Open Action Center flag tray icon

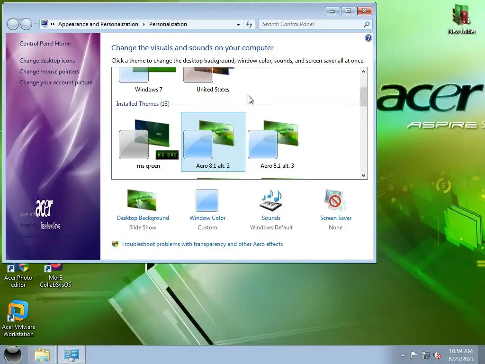414,355
